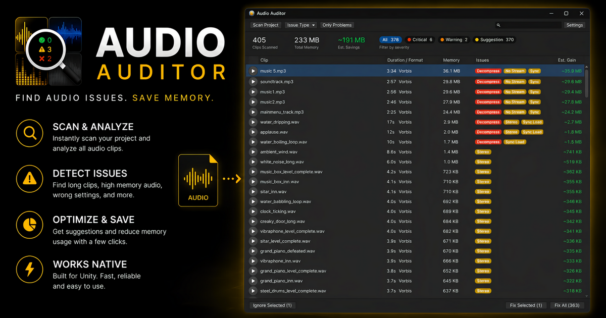Select the mainmenu_track.mp3 file name
The width and height of the screenshot is (606, 318).
point(282,112)
